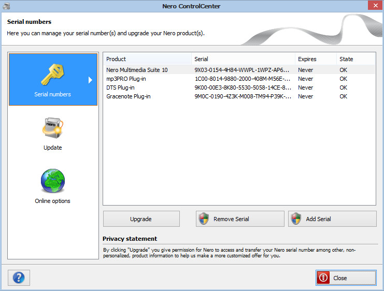This screenshot has width=384, height=291.
Task: Sort by the State column header
Action: 355,59
